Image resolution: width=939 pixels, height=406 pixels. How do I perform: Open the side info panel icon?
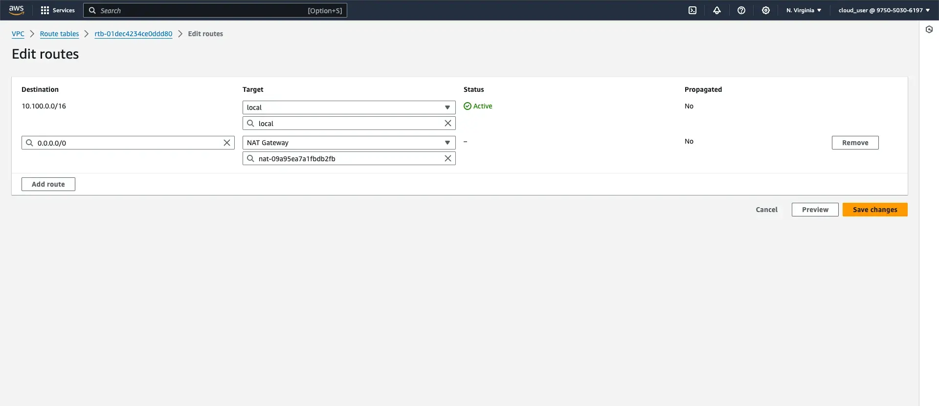click(x=929, y=29)
